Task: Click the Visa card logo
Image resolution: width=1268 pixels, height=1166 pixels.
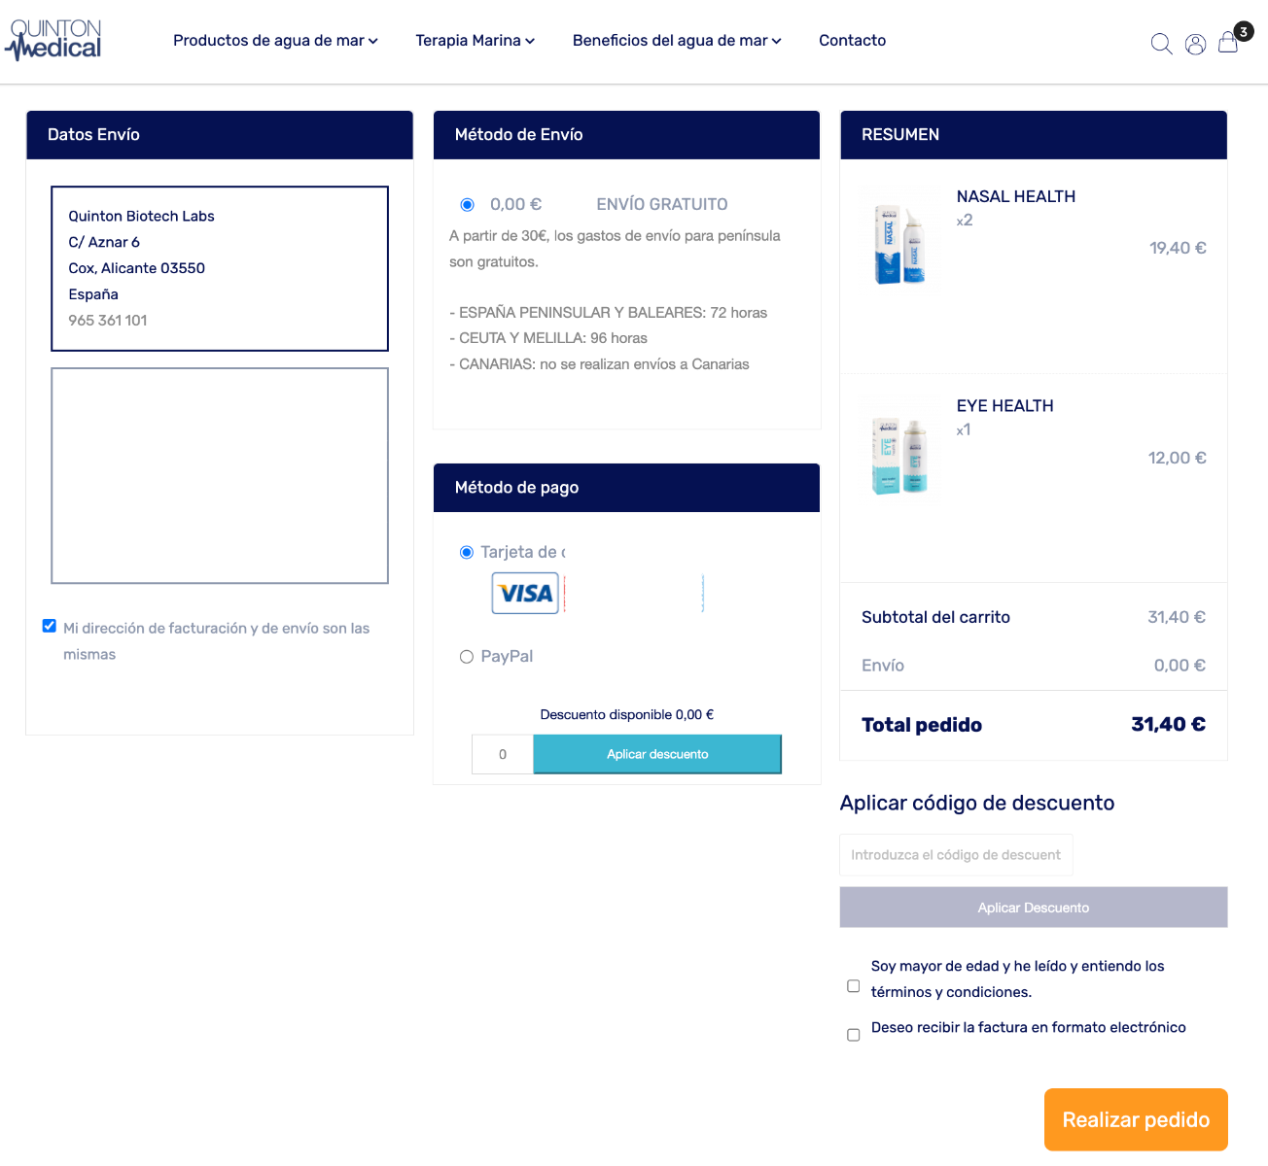Action: click(x=525, y=594)
